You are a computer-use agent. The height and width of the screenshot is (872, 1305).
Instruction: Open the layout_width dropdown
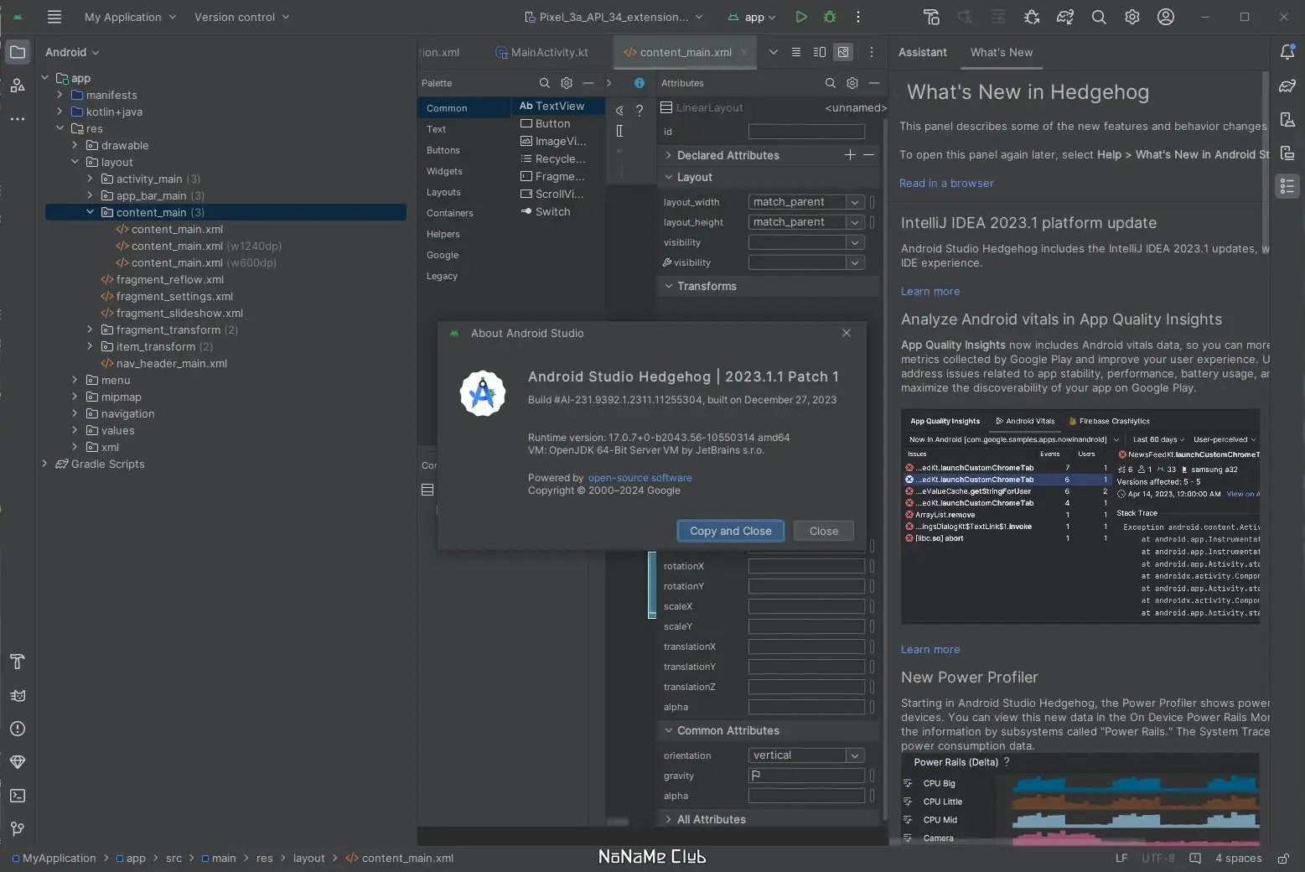point(854,202)
